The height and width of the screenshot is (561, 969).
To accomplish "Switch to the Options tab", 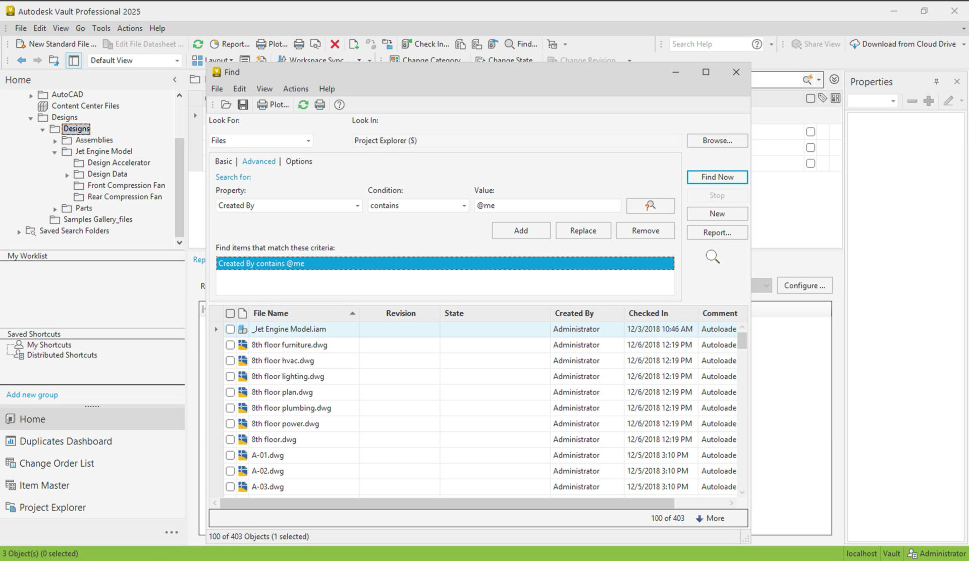I will (x=299, y=161).
